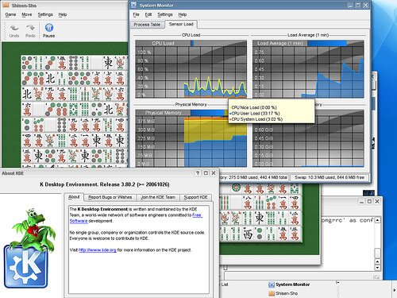Open the Game menu in Shisen-Sho
This screenshot has width=397, height=298.
10,14
